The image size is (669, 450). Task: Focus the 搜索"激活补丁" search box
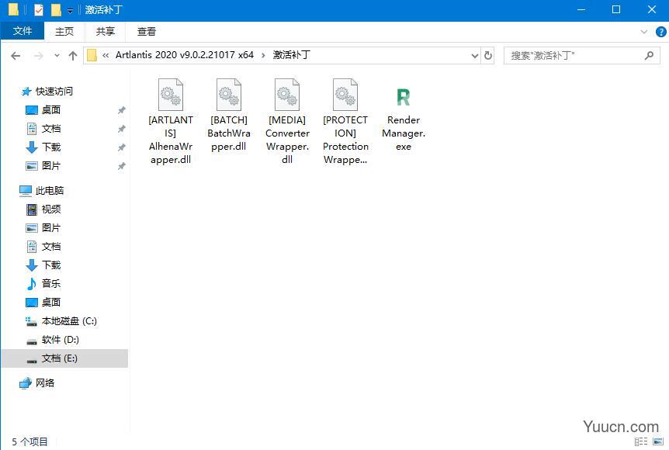click(581, 55)
